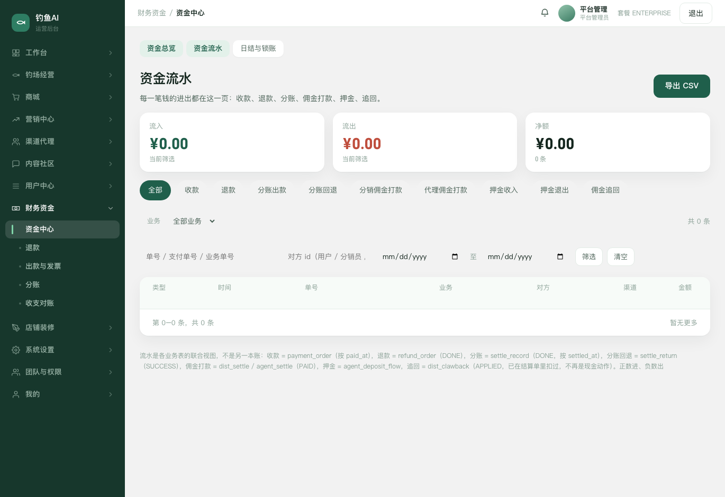Viewport: 725px width, 497px height.
Task: Open the 全部业务 dropdown
Action: pyautogui.click(x=194, y=222)
